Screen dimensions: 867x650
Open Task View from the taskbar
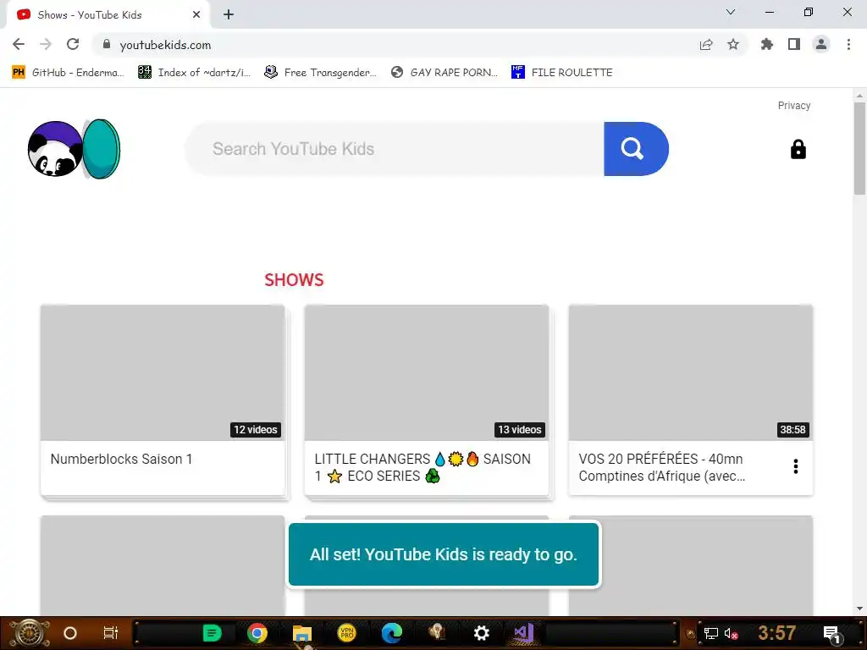[111, 633]
